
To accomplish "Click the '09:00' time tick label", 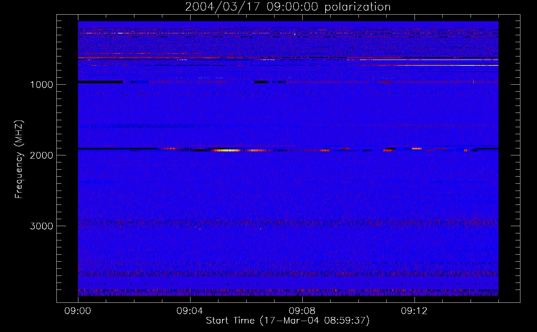I will coord(78,311).
